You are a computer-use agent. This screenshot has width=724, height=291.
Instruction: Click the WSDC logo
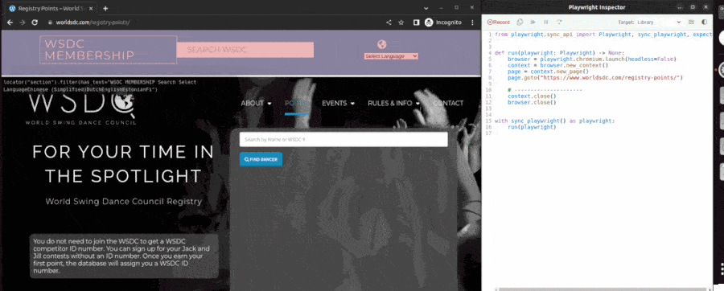(81, 109)
